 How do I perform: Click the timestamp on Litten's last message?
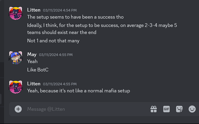60,84
